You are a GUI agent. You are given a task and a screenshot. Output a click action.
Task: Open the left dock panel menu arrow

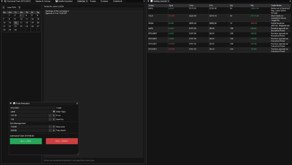(x=2, y=1)
